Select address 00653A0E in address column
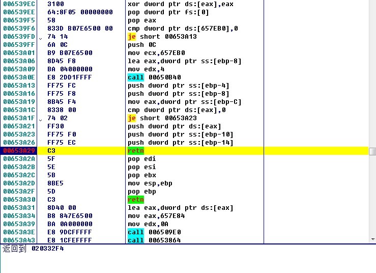376x273 pixels. pos(19,77)
